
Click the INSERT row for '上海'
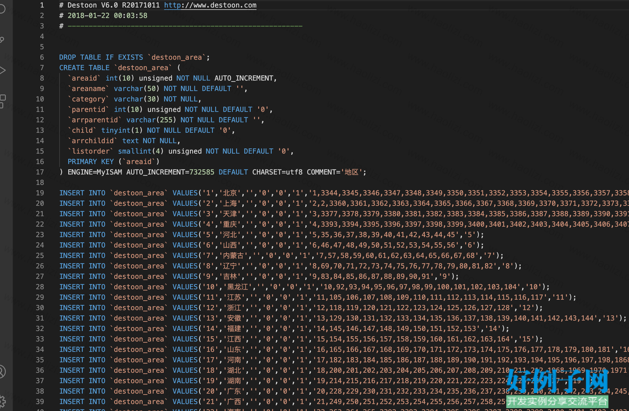click(344, 203)
